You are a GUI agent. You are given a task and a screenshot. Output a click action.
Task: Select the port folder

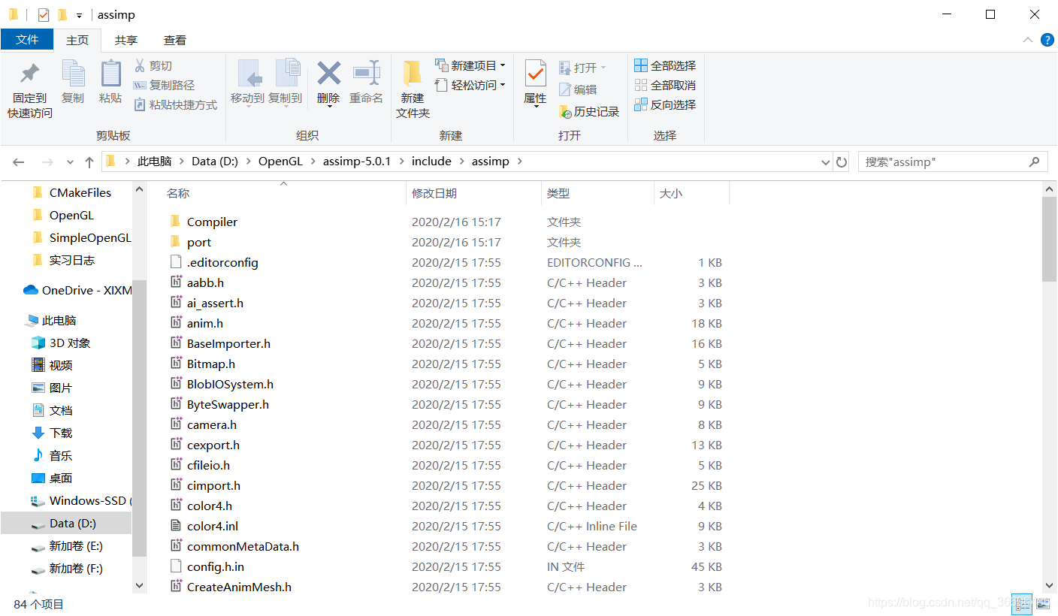pyautogui.click(x=199, y=242)
